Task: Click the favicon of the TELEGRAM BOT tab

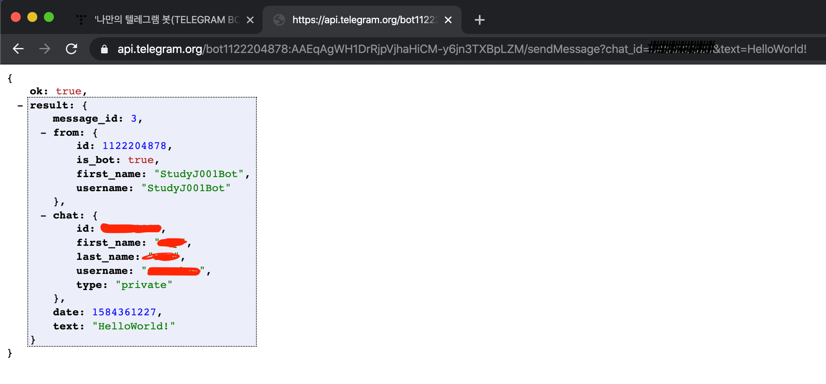Action: (81, 19)
